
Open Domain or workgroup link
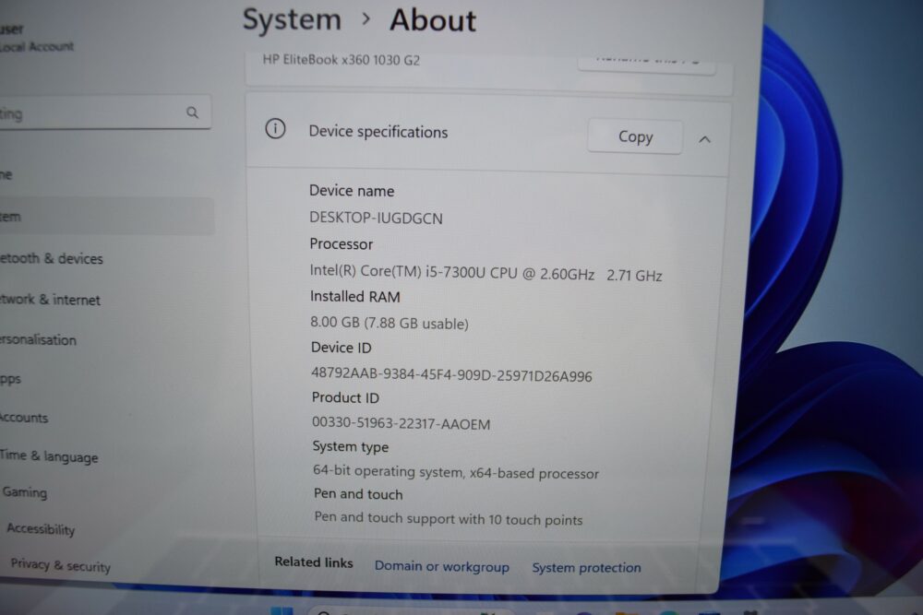tap(441, 566)
